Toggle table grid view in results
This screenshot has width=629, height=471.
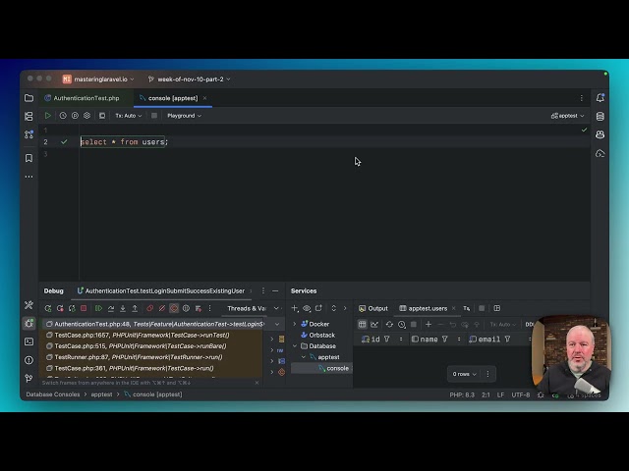(x=363, y=325)
